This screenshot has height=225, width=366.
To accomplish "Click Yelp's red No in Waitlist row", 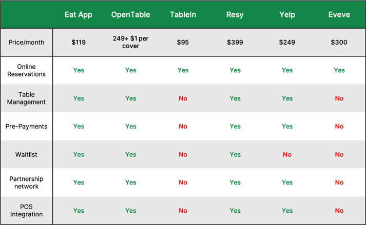I will (287, 155).
